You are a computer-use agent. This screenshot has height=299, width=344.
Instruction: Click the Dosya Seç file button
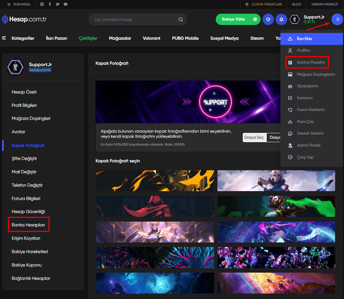point(254,138)
